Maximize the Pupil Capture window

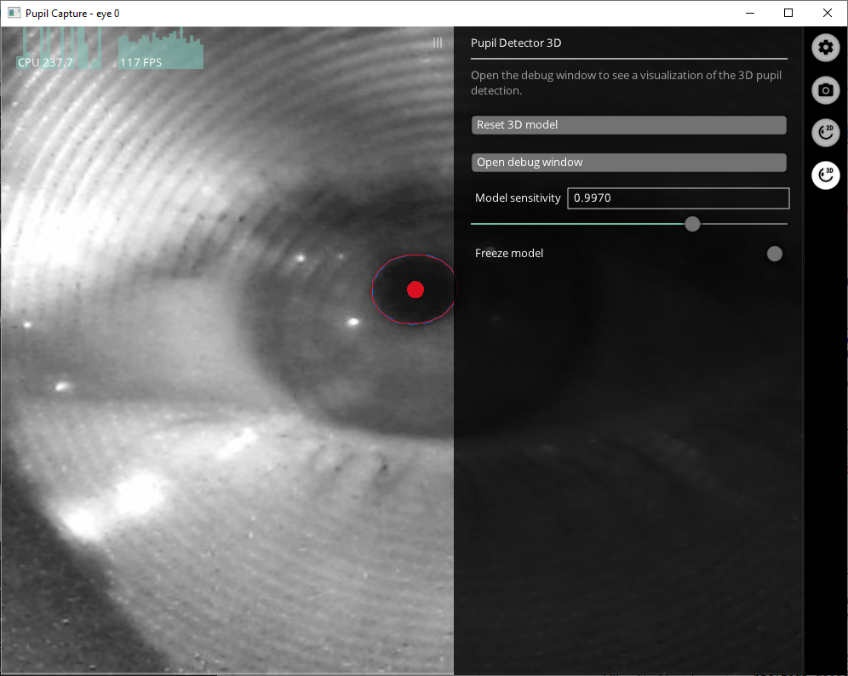click(788, 13)
